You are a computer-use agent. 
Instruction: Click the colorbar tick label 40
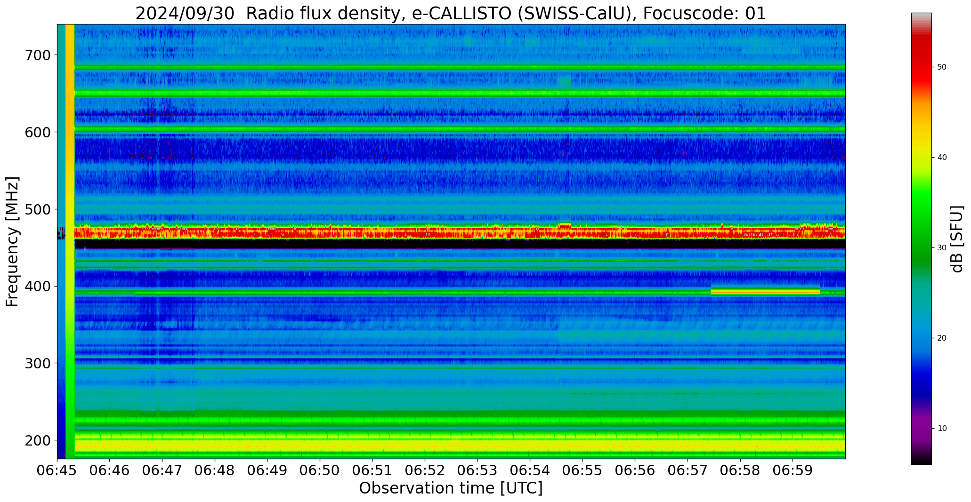[942, 158]
